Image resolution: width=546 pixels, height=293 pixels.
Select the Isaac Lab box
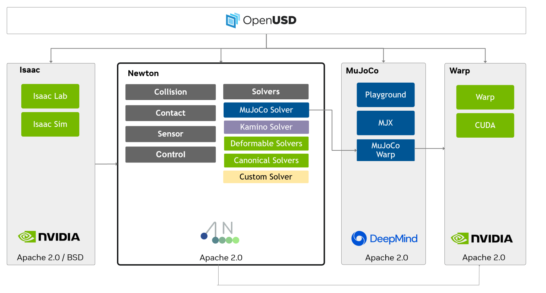point(50,96)
